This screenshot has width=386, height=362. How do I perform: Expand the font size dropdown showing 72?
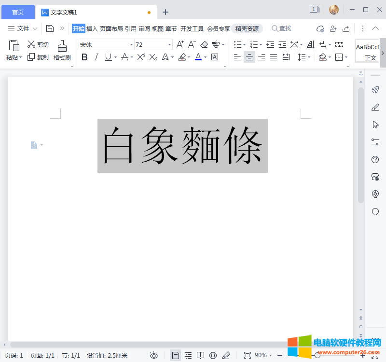[x=169, y=45]
